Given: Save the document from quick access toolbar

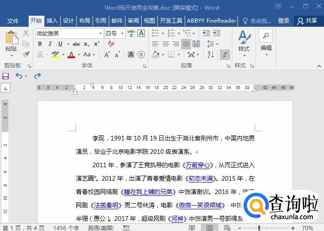Looking at the screenshot, I should (6, 76).
